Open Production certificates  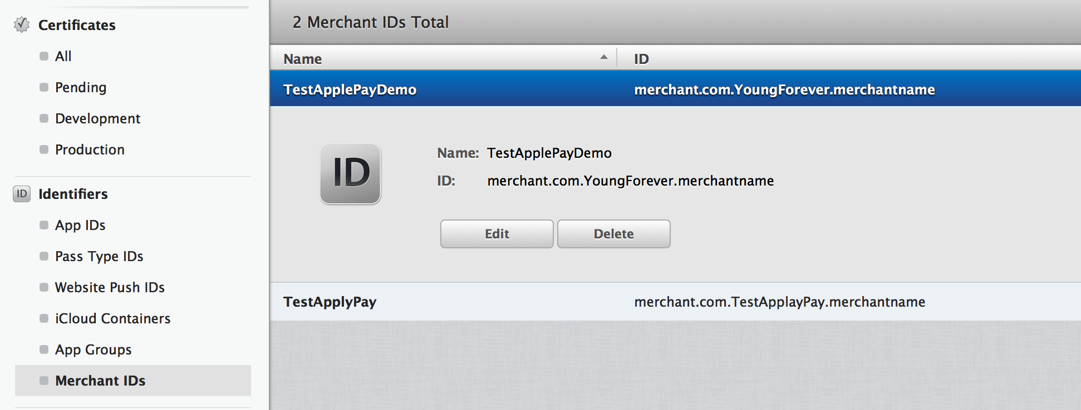pos(90,149)
